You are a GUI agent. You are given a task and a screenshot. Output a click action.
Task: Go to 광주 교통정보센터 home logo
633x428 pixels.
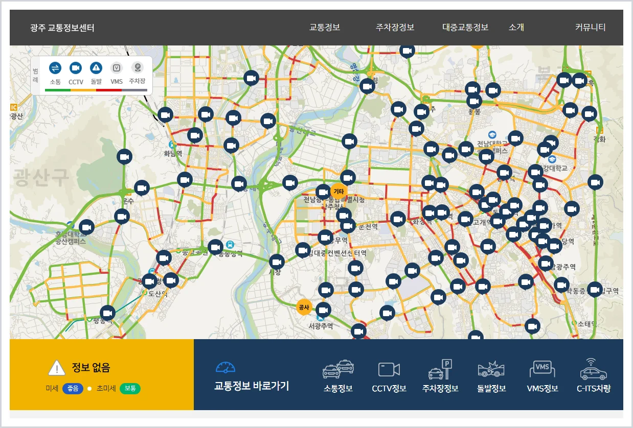pos(62,28)
